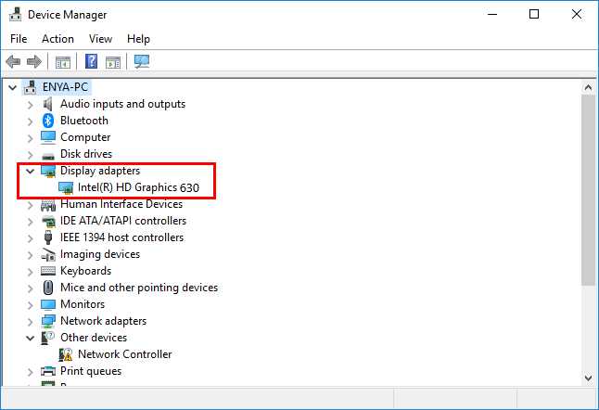
Task: Click the Other devices question icon
Action: [47, 338]
